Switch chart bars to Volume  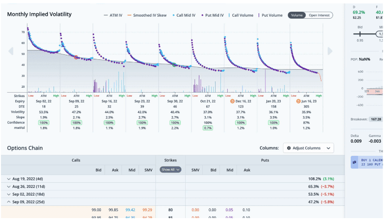[296, 15]
